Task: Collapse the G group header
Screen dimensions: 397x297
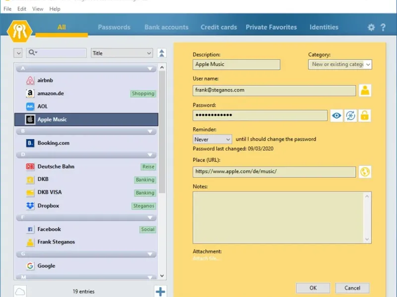Action: tap(86, 254)
